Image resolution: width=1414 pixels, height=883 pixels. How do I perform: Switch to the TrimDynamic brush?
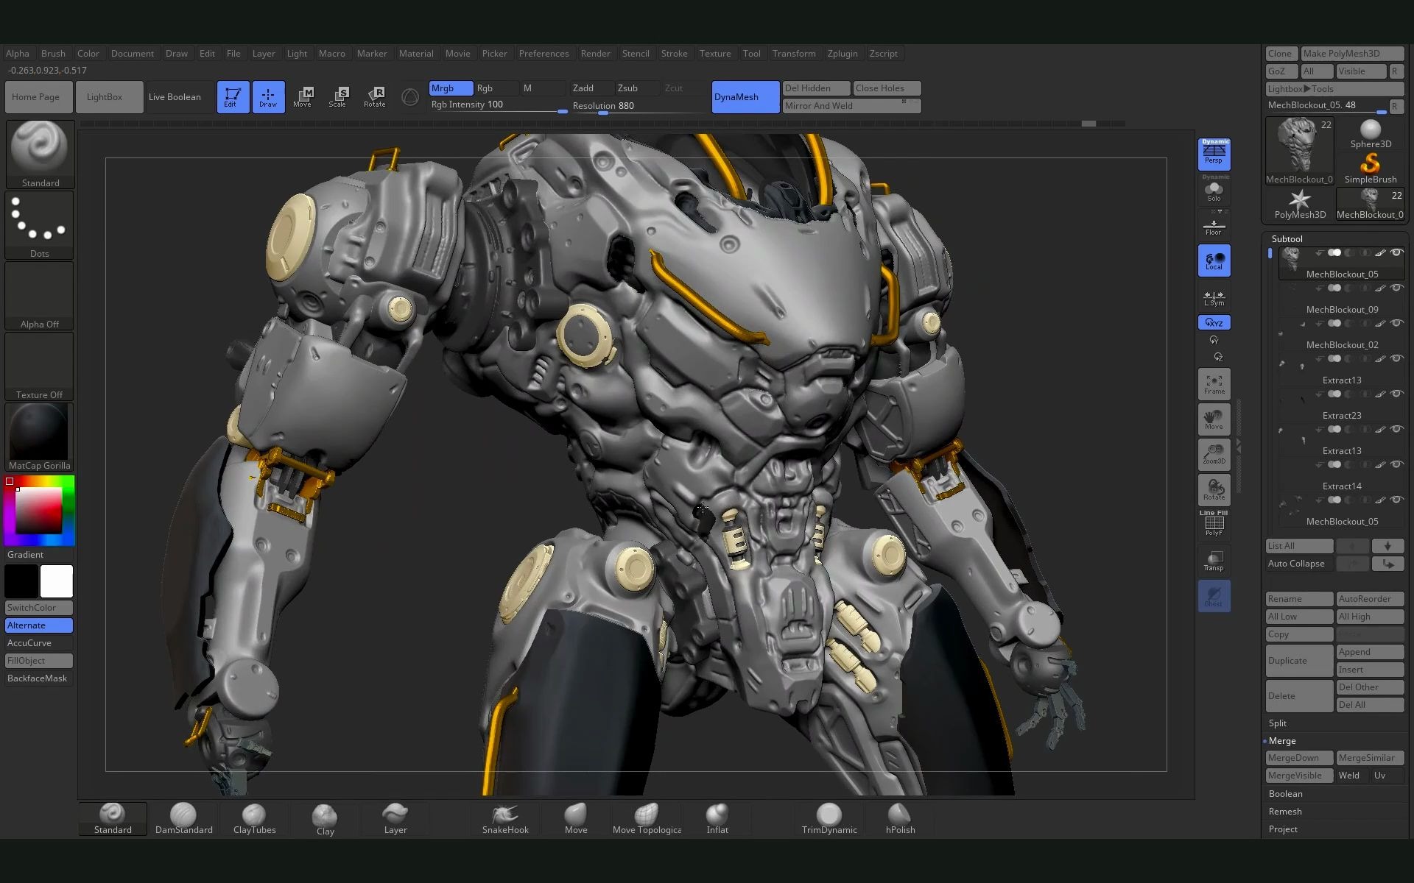(828, 818)
